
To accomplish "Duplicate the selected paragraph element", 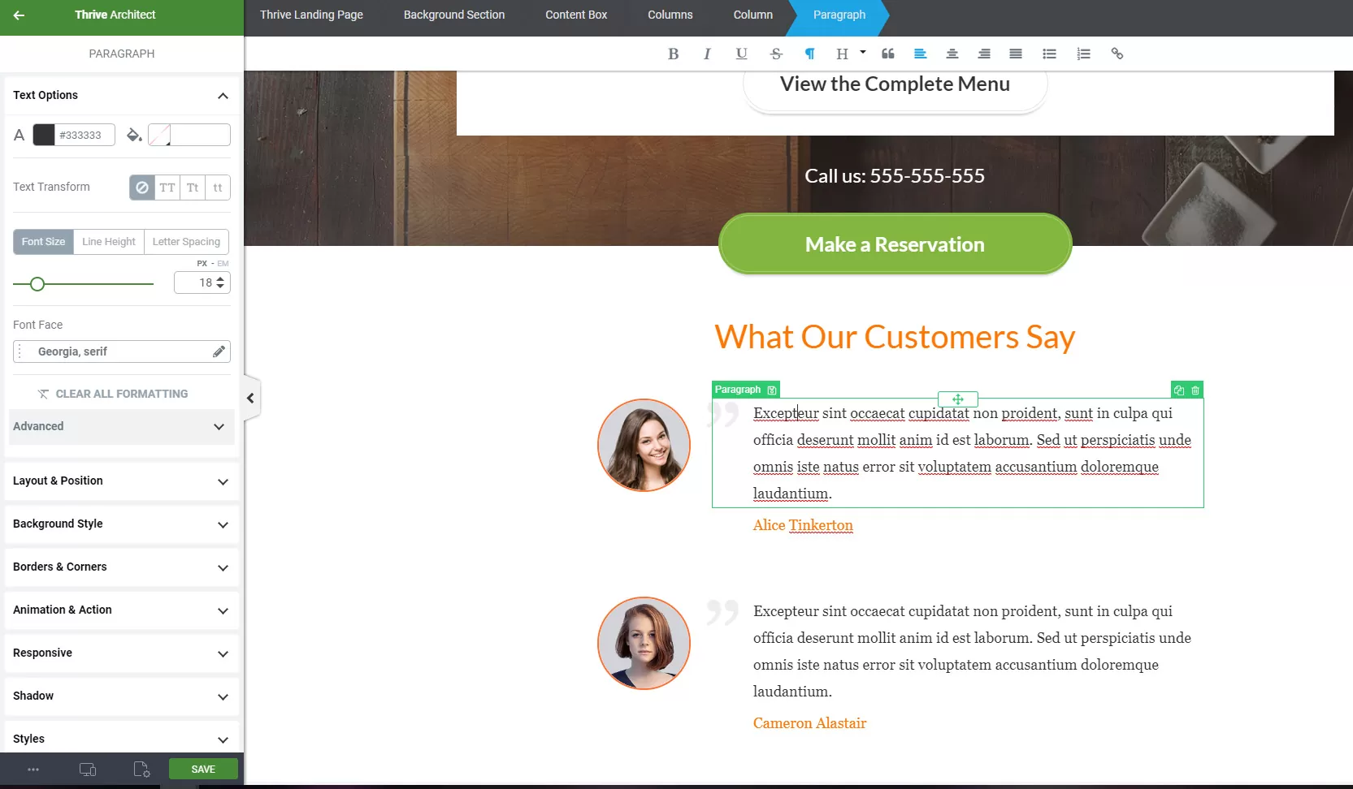I will (1179, 390).
